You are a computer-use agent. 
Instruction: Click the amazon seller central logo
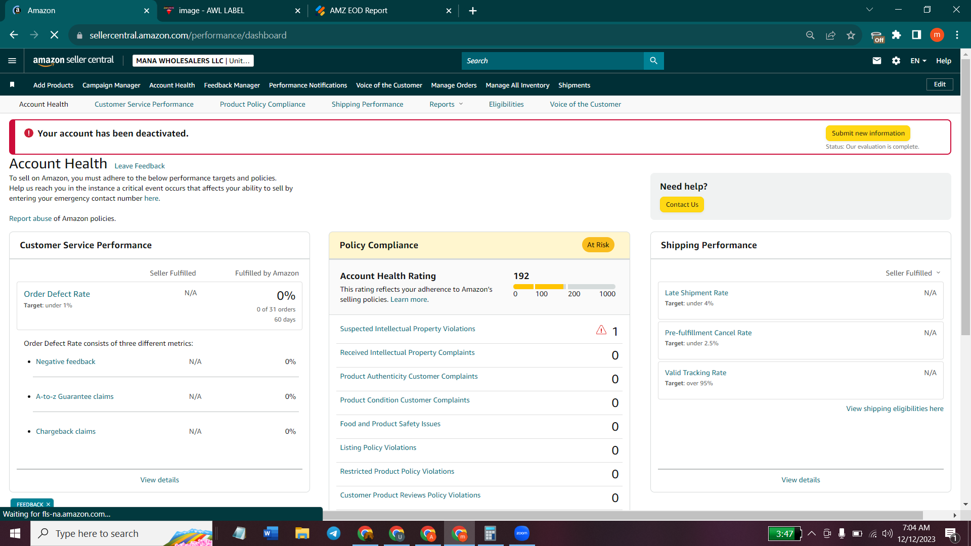(x=73, y=61)
